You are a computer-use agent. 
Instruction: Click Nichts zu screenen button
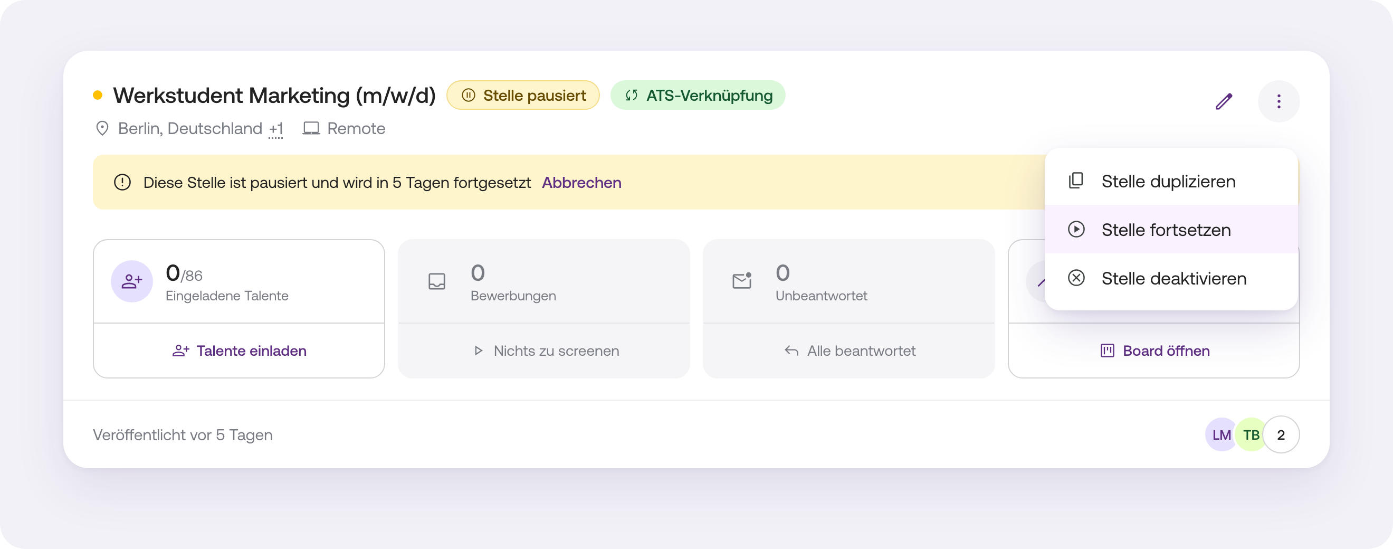(x=544, y=351)
